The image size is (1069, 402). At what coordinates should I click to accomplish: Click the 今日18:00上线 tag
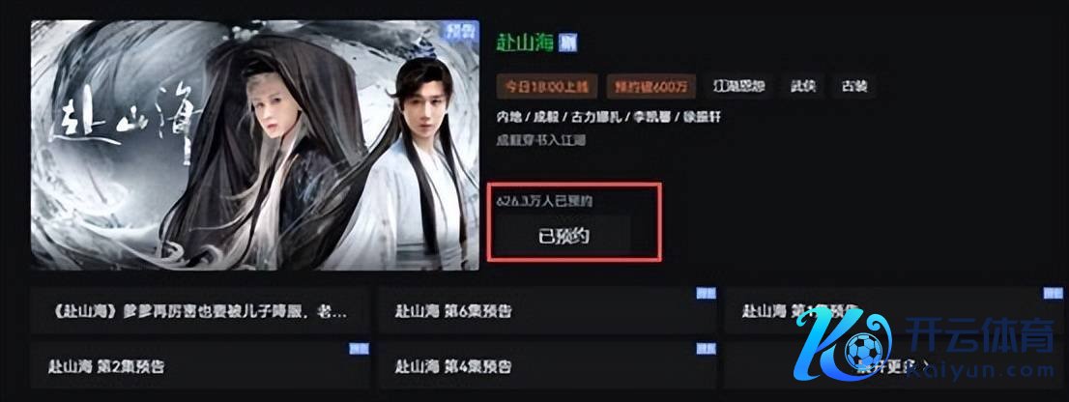tap(547, 87)
